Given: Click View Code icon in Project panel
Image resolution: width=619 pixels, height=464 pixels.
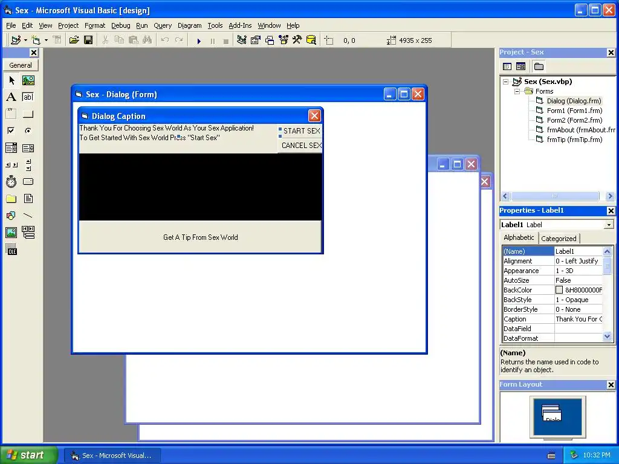Looking at the screenshot, I should point(507,66).
